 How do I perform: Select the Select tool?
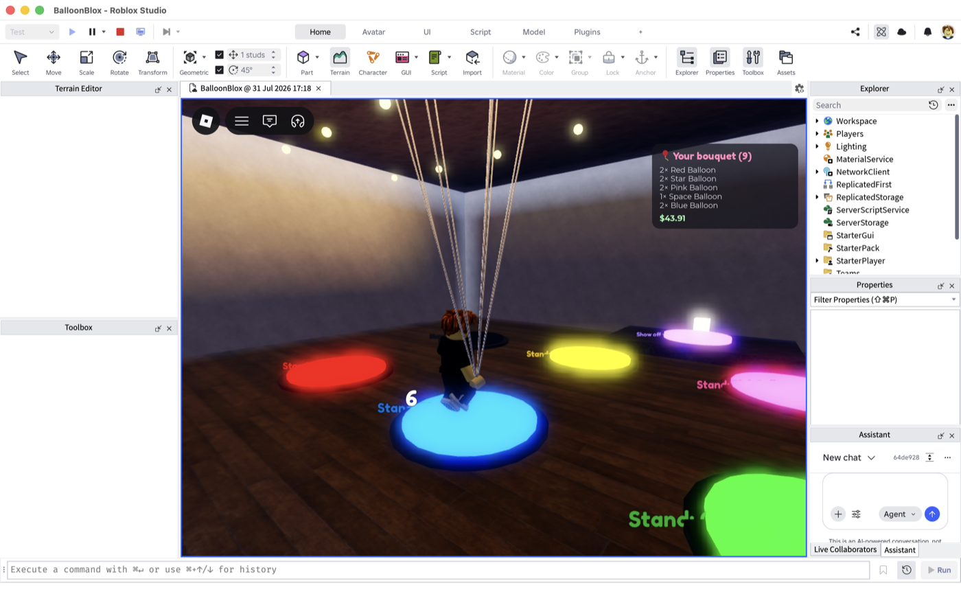(21, 62)
